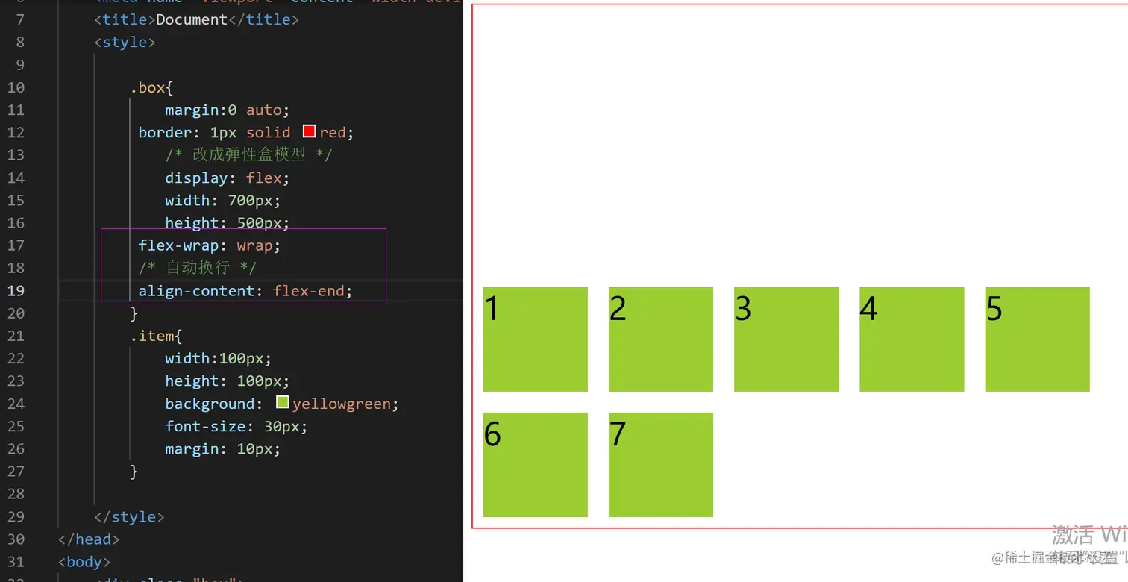
Task: Click line number 10 in the gutter
Action: (16, 87)
